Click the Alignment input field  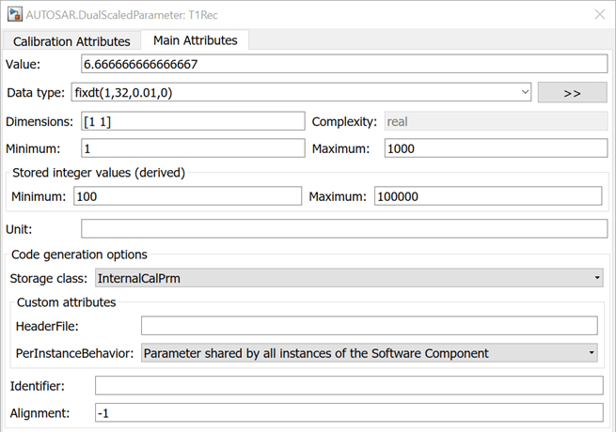click(x=349, y=412)
